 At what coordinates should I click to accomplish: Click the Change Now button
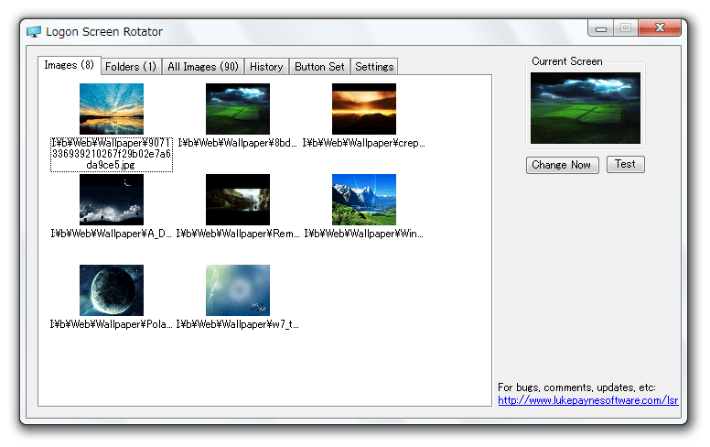click(x=562, y=165)
